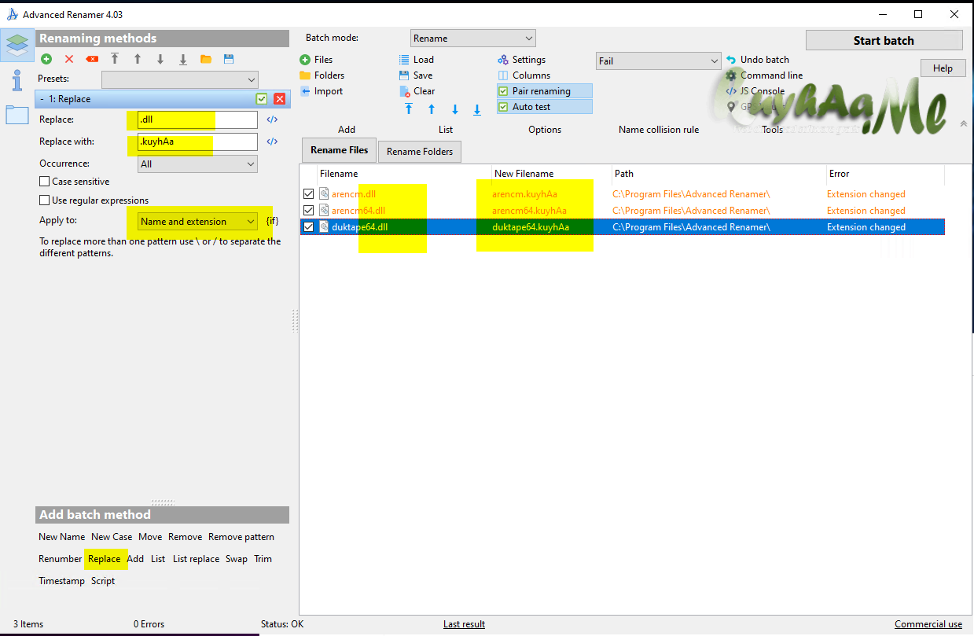974x636 pixels.
Task: Open Command line tool
Action: [x=765, y=75]
